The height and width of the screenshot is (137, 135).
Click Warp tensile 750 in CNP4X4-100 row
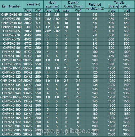(x=112, y=56)
